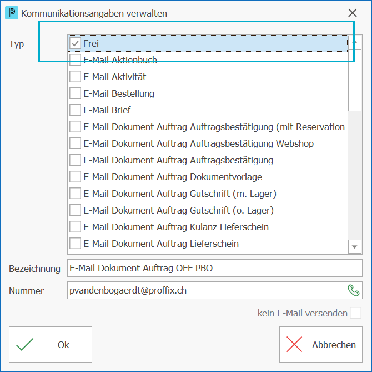Check the E-Mail Aktionbuch checkbox
372x372 pixels.
(75, 60)
